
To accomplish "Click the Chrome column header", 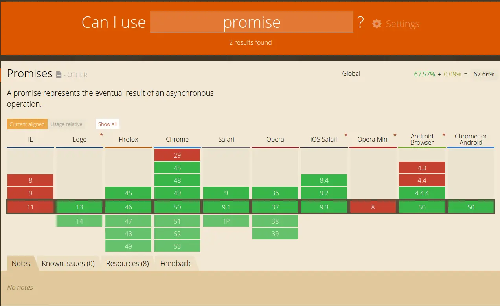I will [x=177, y=139].
